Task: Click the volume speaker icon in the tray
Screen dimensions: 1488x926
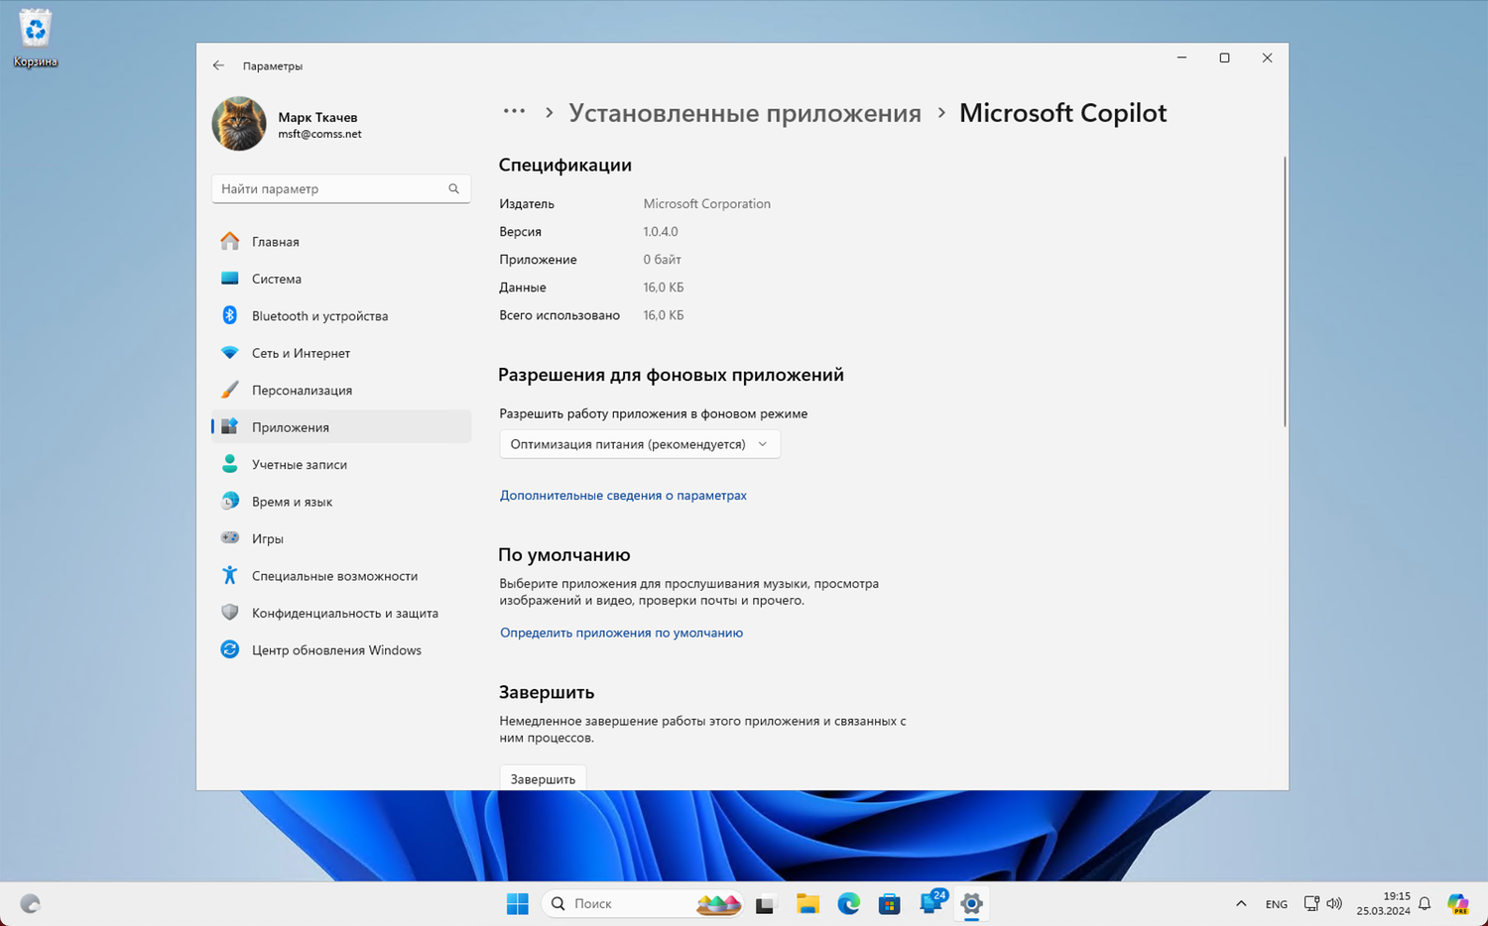Action: coord(1334,903)
